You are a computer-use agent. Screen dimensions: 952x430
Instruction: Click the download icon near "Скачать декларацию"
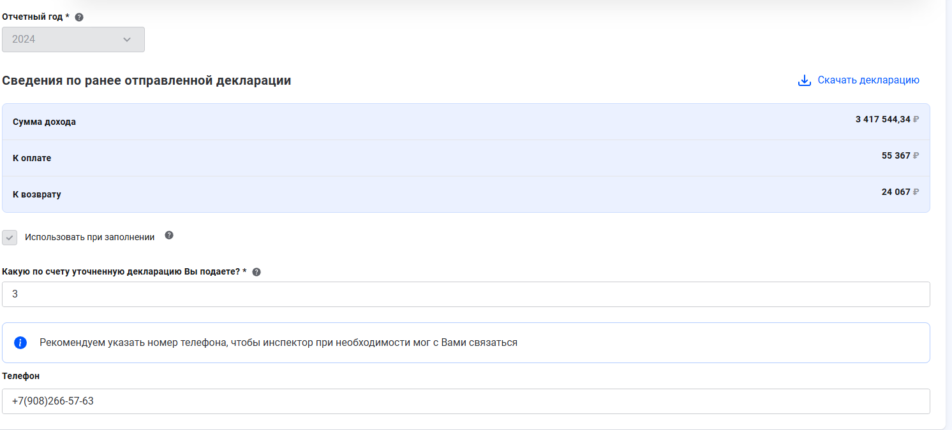pos(804,80)
